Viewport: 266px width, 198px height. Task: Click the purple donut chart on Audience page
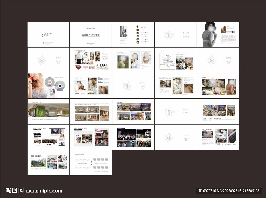[x=60, y=86]
